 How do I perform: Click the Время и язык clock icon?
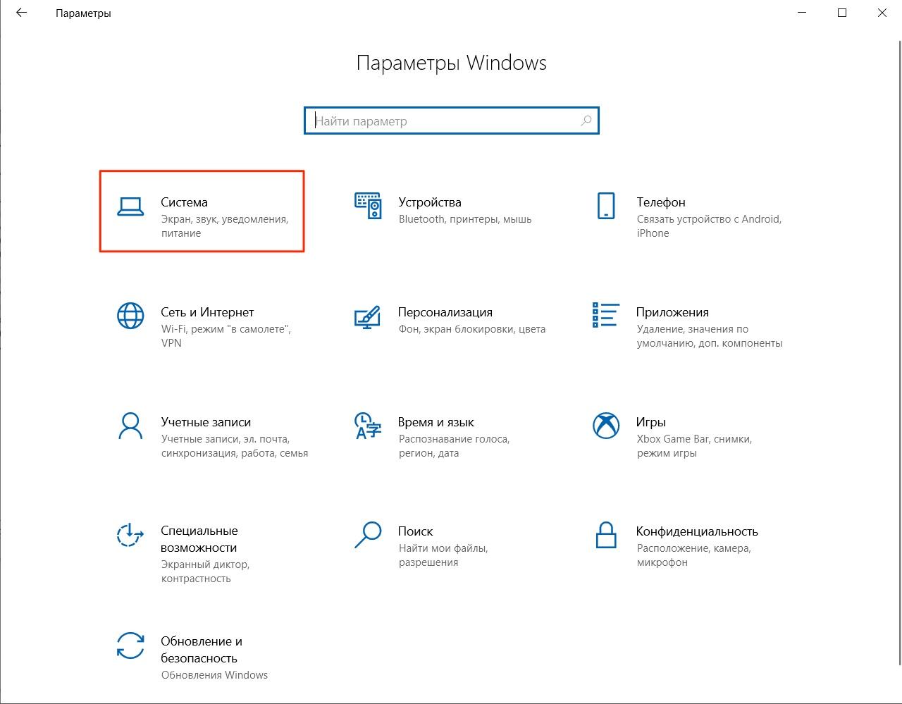(367, 426)
